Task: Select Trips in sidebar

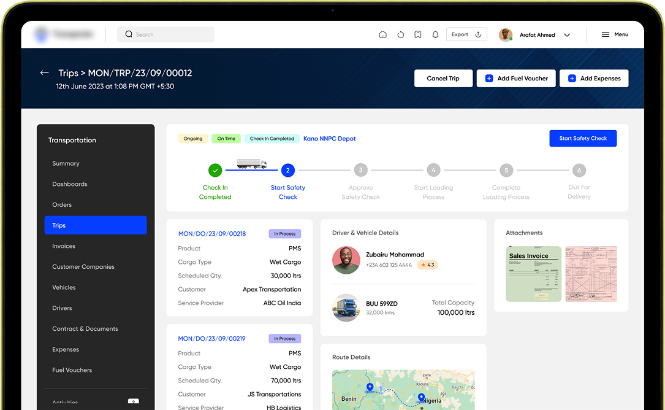Action: click(96, 225)
